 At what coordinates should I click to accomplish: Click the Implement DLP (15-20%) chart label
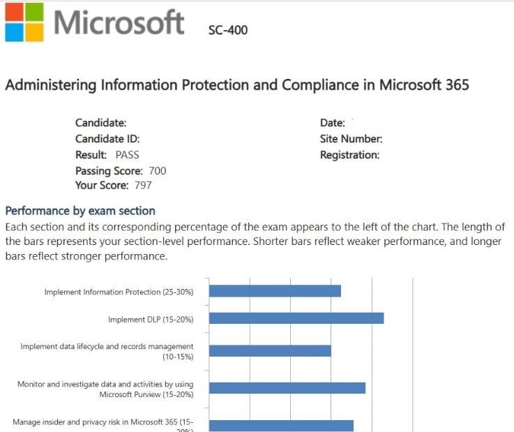[151, 320]
